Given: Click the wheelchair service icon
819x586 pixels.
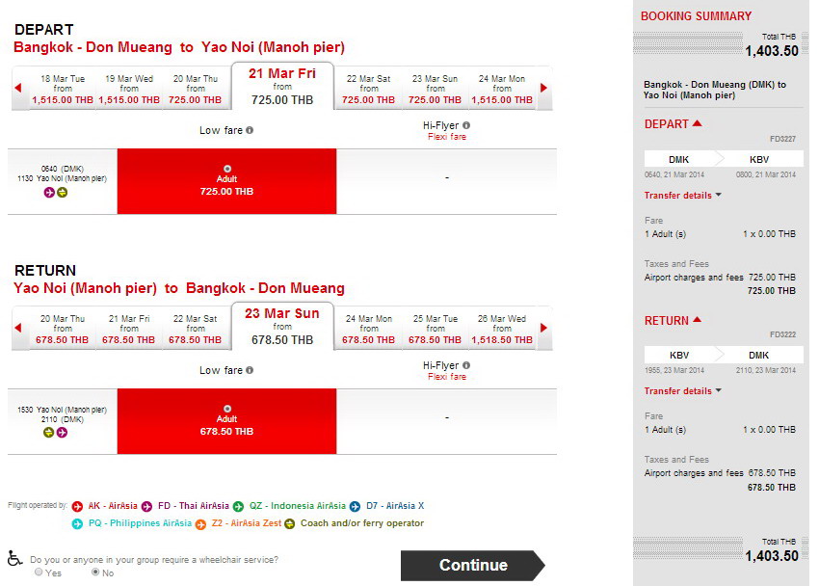Looking at the screenshot, I should coord(15,558).
